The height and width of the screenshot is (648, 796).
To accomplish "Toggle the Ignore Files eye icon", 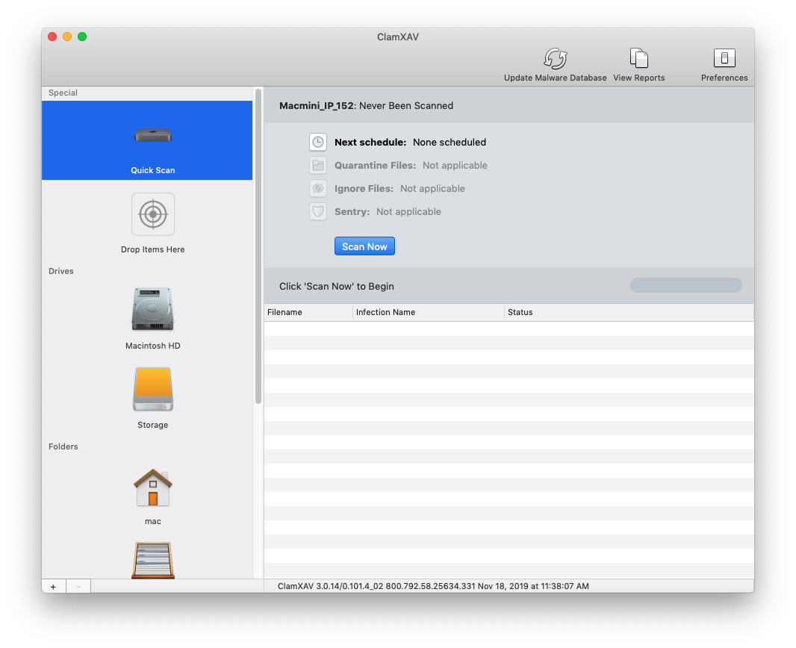I will [x=318, y=188].
